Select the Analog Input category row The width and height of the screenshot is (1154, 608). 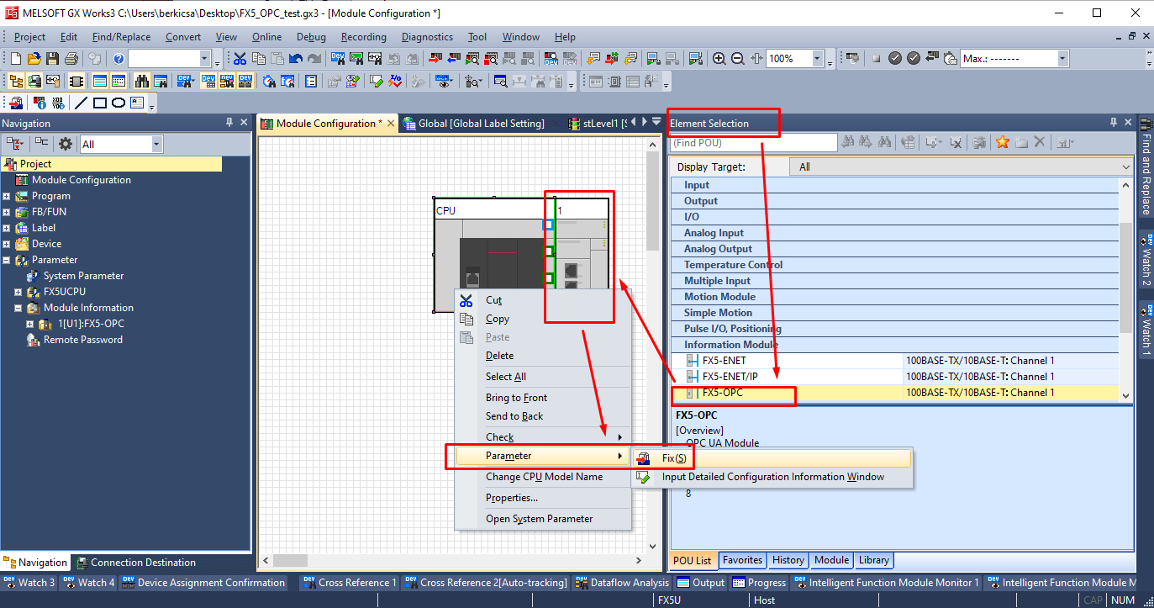pos(894,233)
